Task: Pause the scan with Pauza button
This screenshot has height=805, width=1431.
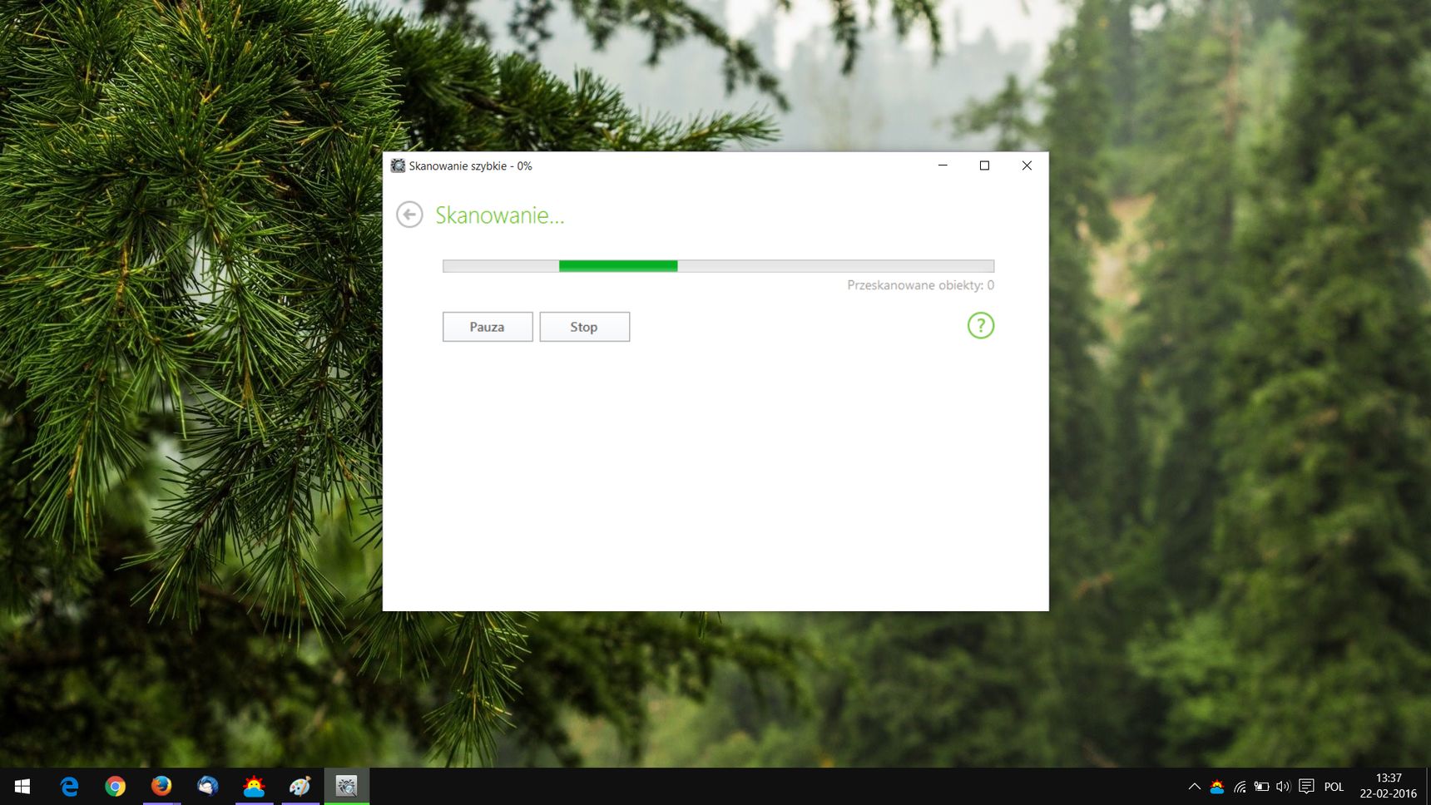Action: click(488, 327)
